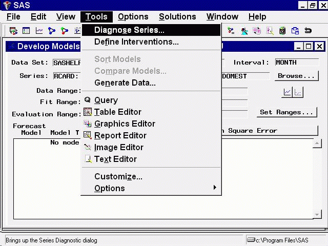Choose Generate Data menu entry
Viewport: 328px width, 246px height.
(x=151, y=83)
